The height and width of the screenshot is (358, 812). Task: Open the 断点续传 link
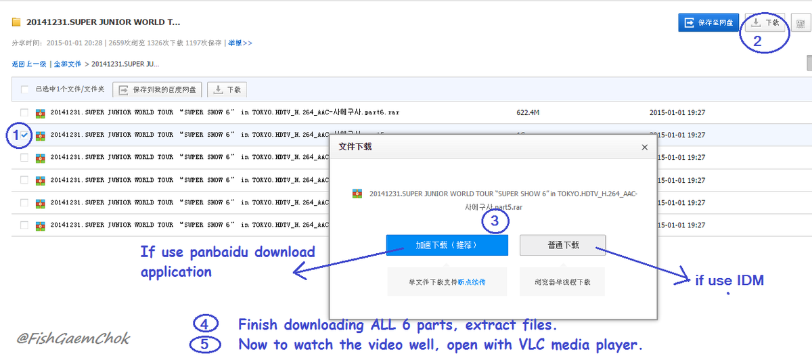pyautogui.click(x=472, y=282)
